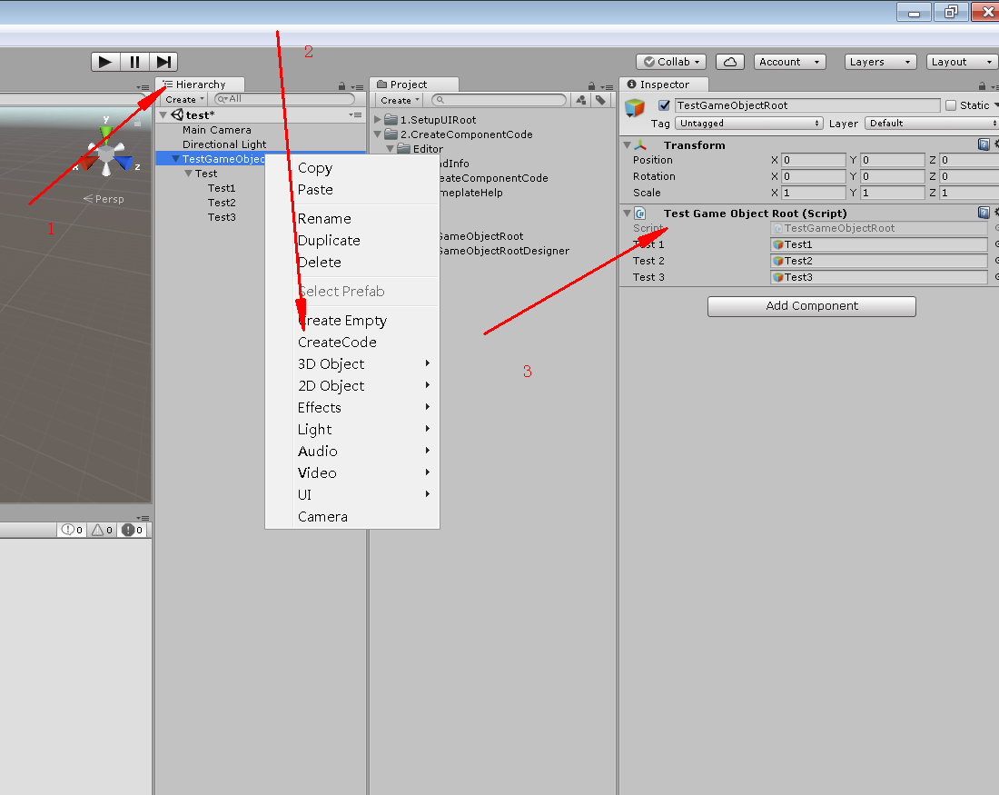Toggle the Project panel lock icon
The image size is (999, 795).
tap(592, 86)
